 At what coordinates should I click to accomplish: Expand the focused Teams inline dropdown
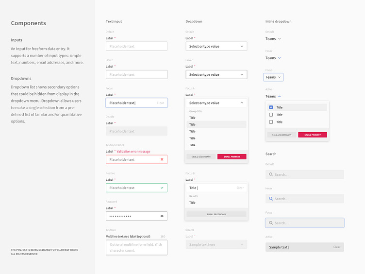[x=273, y=77]
